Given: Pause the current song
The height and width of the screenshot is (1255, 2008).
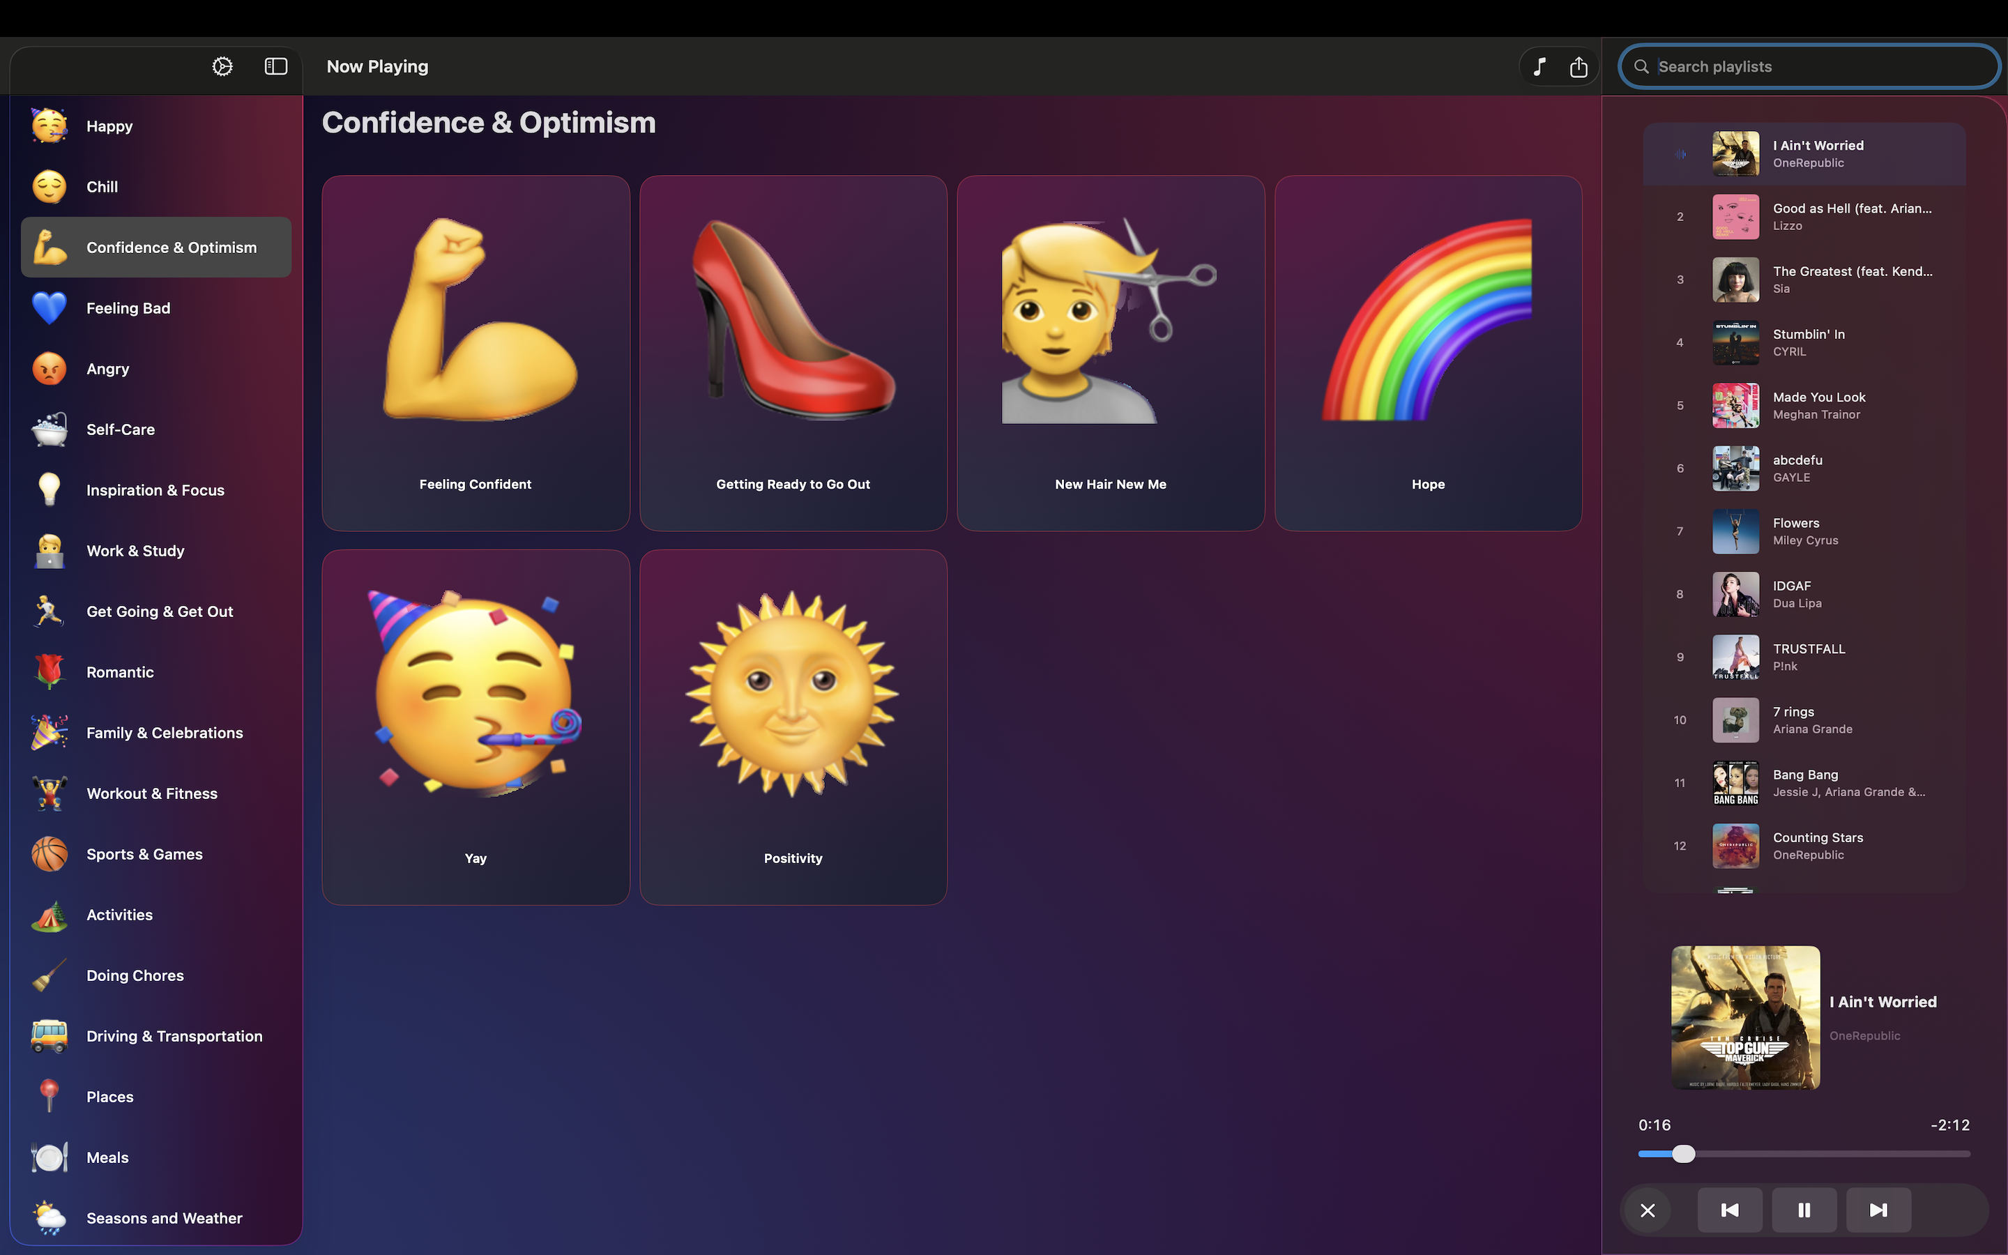Looking at the screenshot, I should click(1804, 1210).
